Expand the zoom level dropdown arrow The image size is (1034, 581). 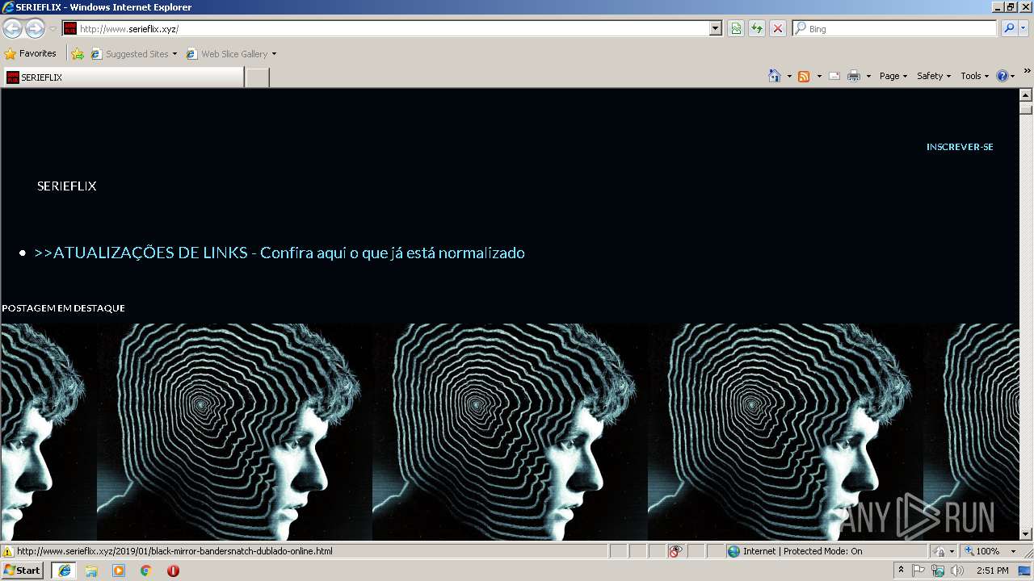point(1013,551)
